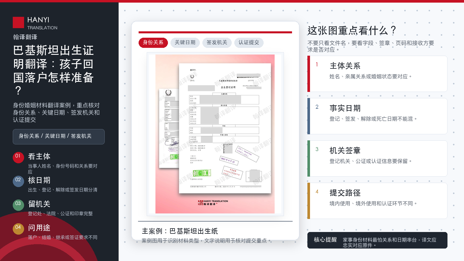Click the heading 这张图重点看什么？

click(x=352, y=30)
